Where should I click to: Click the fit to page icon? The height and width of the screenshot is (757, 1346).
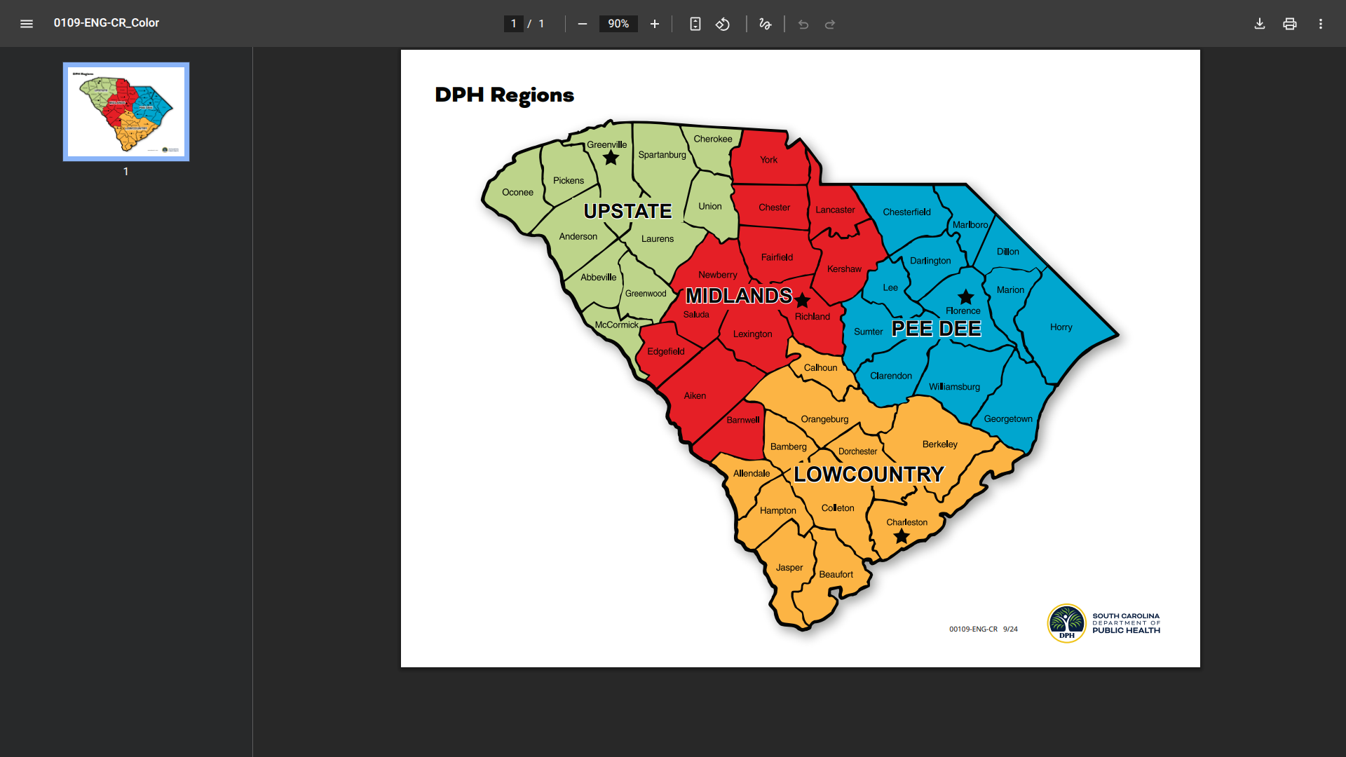click(695, 24)
